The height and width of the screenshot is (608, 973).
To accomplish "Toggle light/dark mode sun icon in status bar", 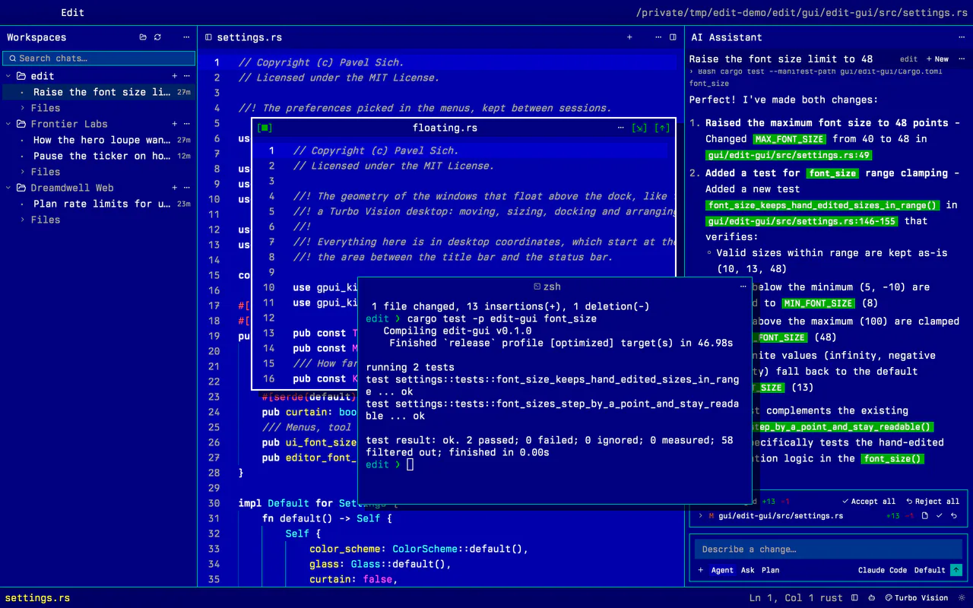I will (962, 598).
